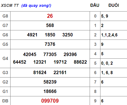Click the tail value '5' for head 4

pos(102,54)
